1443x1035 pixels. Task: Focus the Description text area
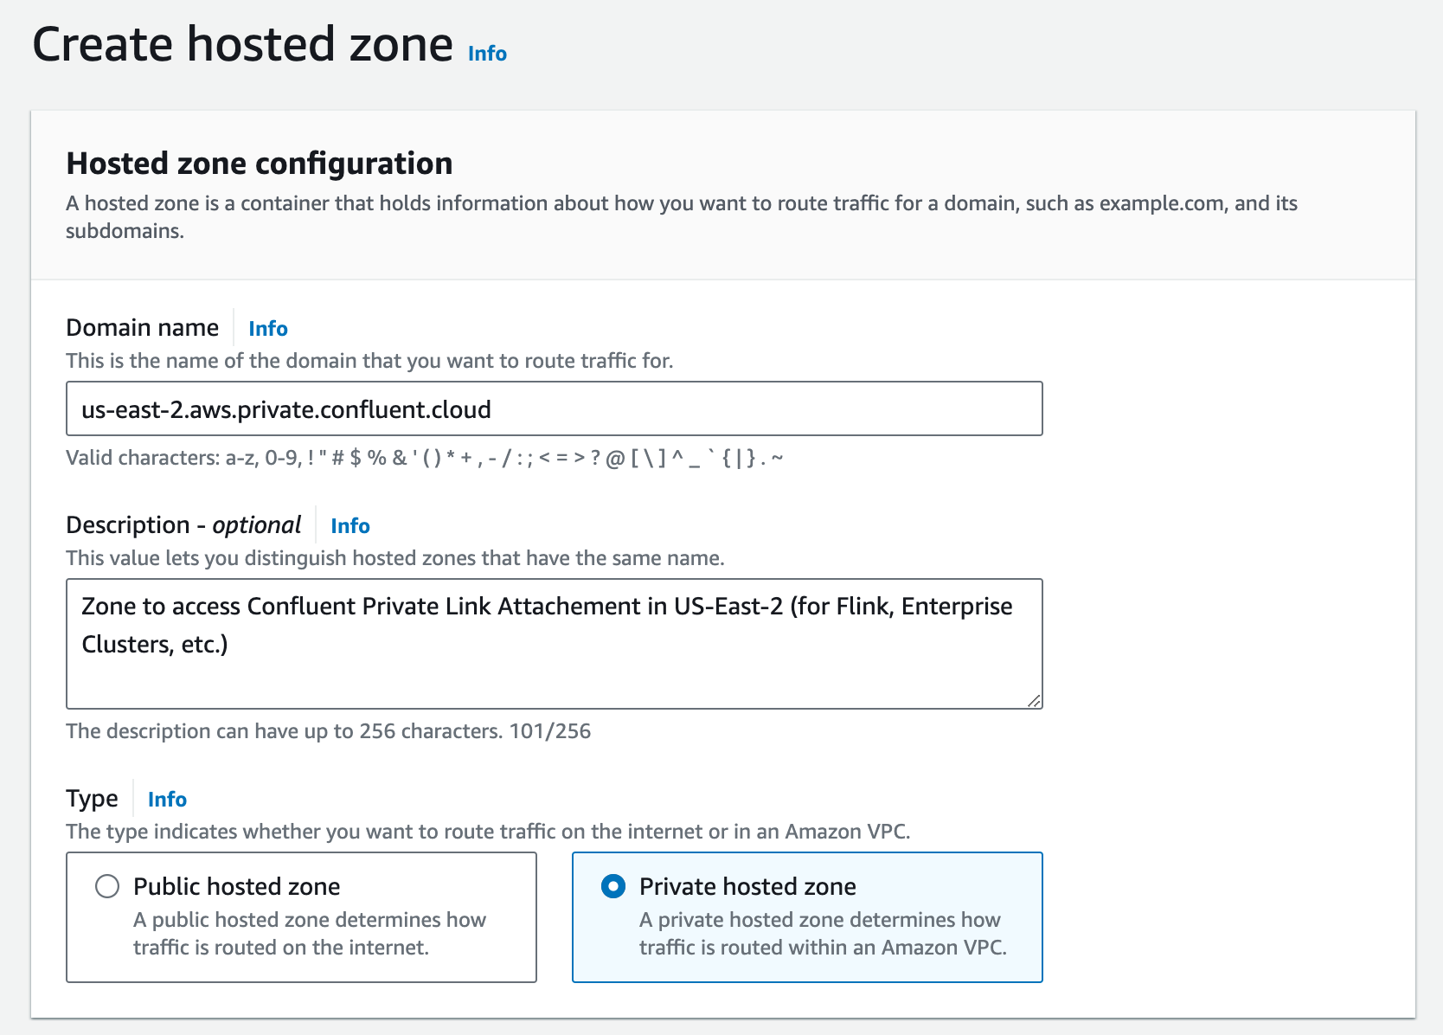pos(554,644)
